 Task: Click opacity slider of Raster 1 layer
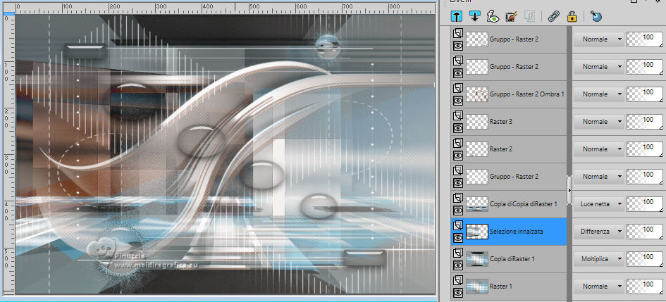tap(645, 287)
